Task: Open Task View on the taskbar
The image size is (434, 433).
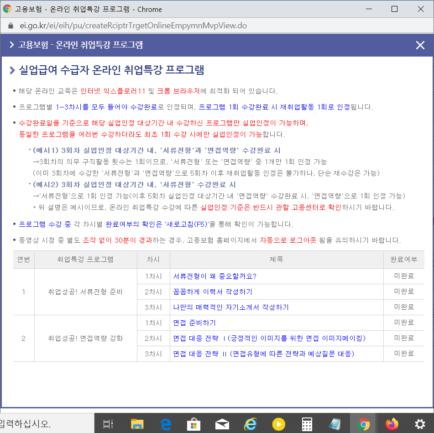Action: tap(108, 423)
